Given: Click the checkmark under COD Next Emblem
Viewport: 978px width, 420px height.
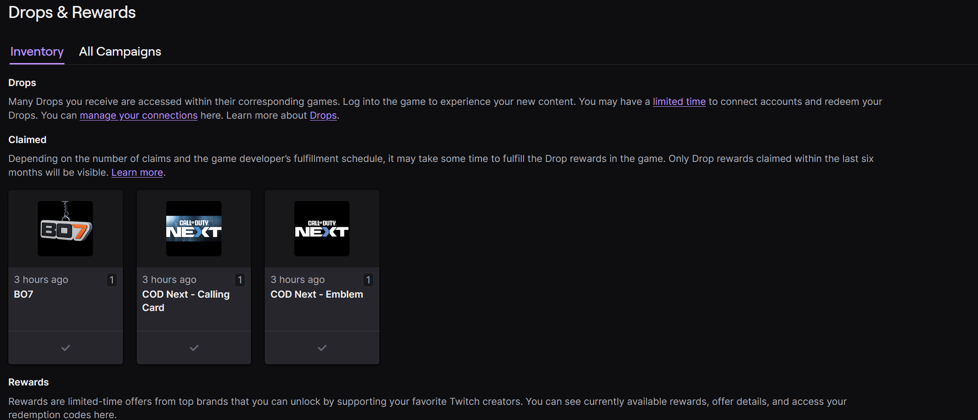Looking at the screenshot, I should click(322, 348).
